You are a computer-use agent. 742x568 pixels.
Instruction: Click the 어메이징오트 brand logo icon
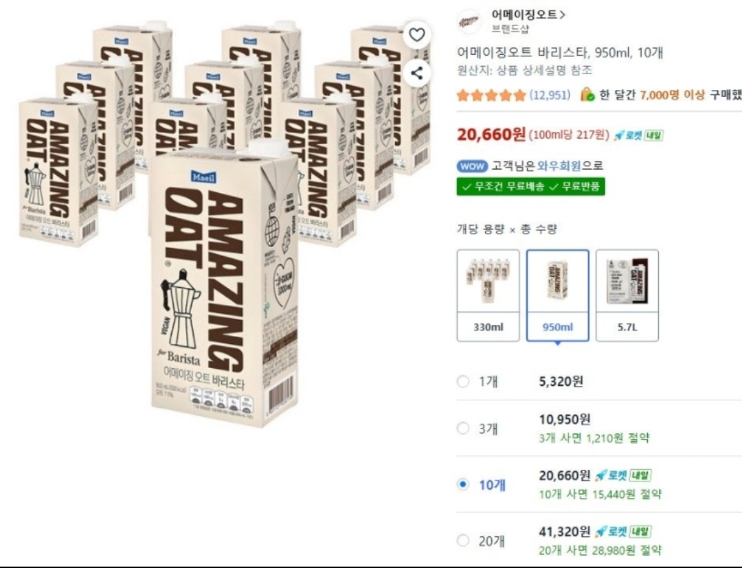(x=469, y=21)
